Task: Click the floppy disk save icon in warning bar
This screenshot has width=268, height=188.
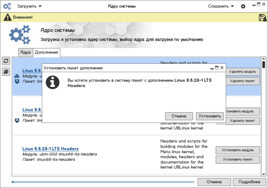Action: [x=262, y=18]
